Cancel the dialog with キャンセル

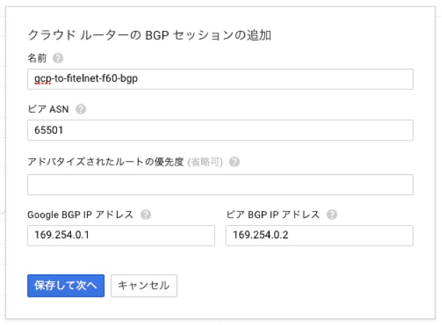click(144, 286)
